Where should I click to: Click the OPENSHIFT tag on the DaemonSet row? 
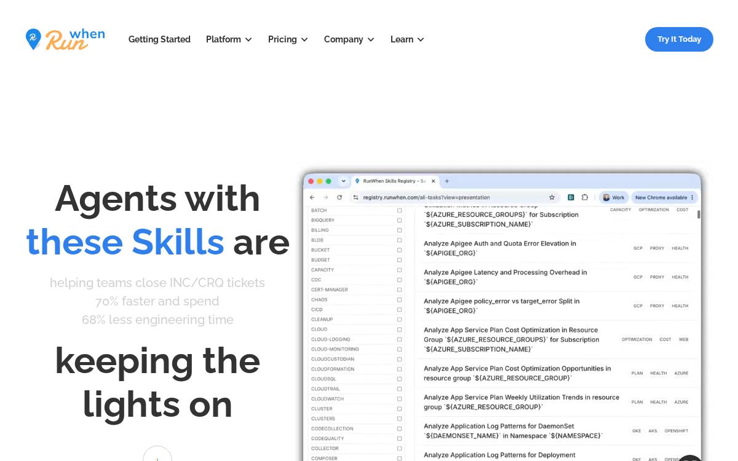pyautogui.click(x=676, y=431)
